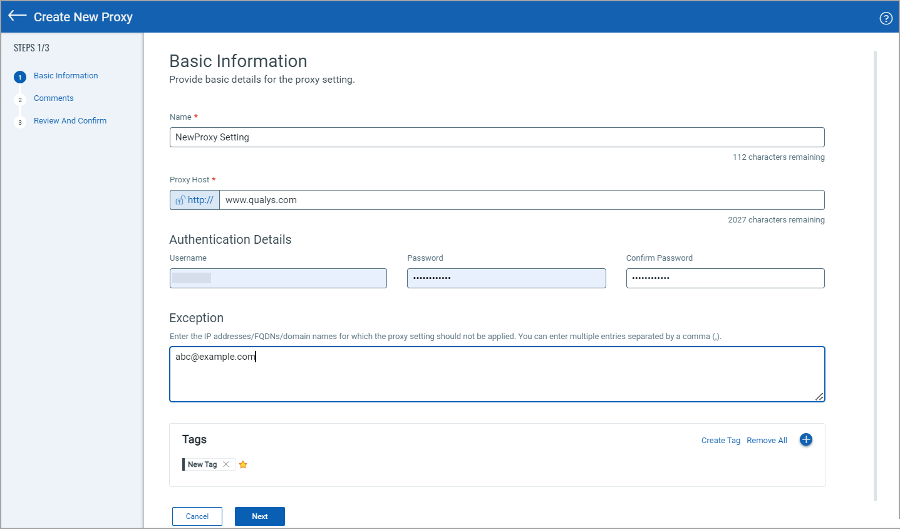Click step 1 circle indicator
The width and height of the screenshot is (900, 529).
[20, 77]
